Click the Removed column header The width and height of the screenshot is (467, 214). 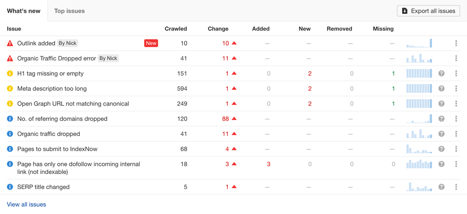pos(340,29)
